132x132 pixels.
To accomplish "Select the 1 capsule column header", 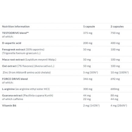I will click(x=89, y=27).
